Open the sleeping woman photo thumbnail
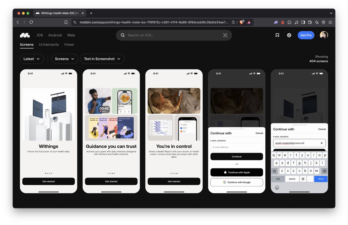This screenshot has height=225, width=348. coord(174,101)
